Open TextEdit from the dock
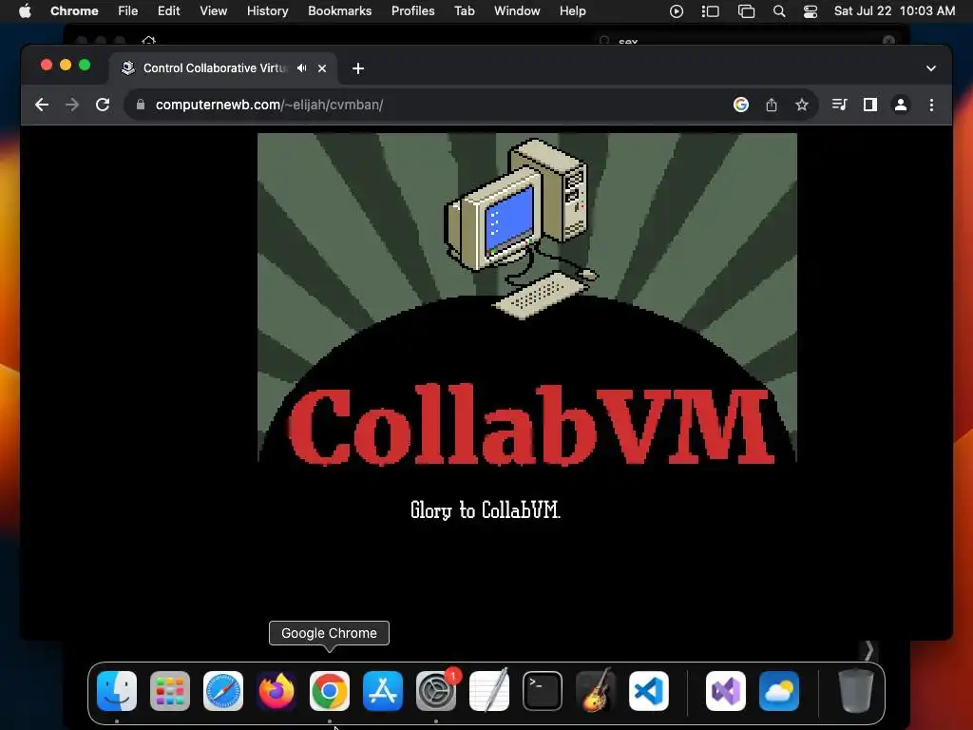Image resolution: width=973 pixels, height=730 pixels. click(489, 691)
